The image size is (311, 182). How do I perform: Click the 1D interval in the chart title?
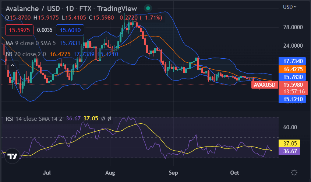coord(70,8)
